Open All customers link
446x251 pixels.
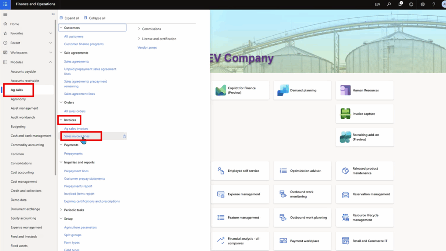pyautogui.click(x=74, y=37)
